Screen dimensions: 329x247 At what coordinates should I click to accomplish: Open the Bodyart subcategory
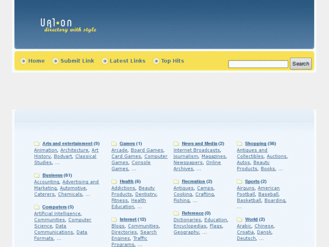tap(63, 156)
